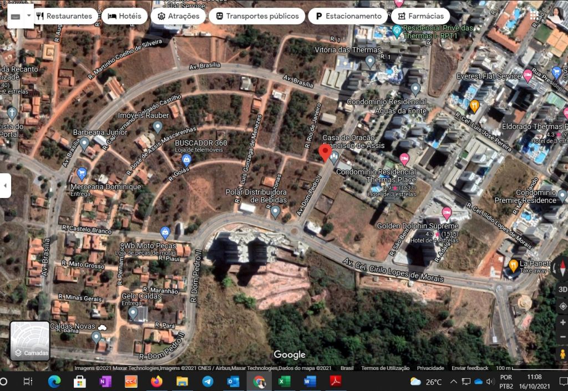Open Adobe Acrobat from the taskbar

(336, 381)
